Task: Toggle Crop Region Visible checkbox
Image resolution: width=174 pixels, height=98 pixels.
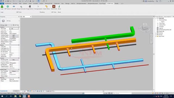Action: (x=10, y=48)
